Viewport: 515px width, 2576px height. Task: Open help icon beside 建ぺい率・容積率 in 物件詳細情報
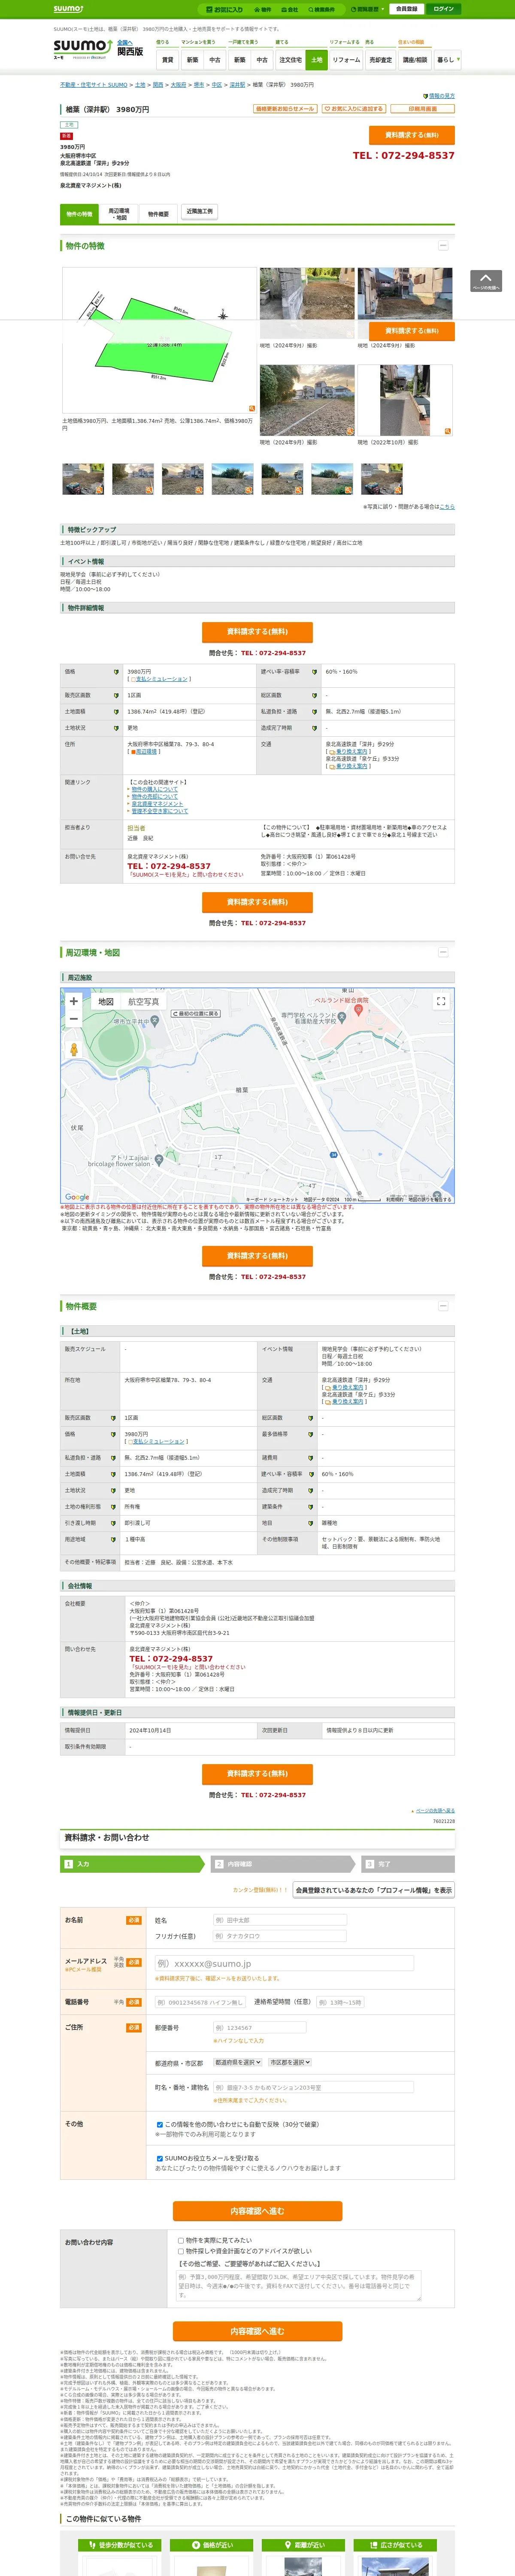pyautogui.click(x=314, y=672)
